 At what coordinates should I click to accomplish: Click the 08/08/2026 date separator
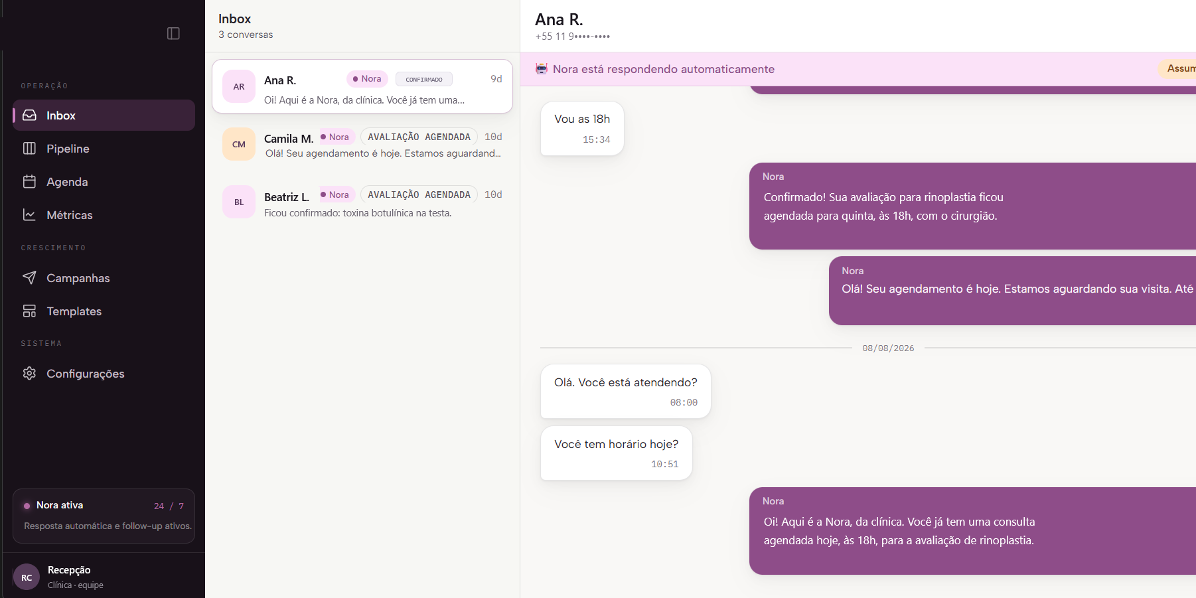(x=888, y=348)
